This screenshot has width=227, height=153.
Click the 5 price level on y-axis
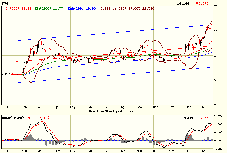click(x=215, y=80)
